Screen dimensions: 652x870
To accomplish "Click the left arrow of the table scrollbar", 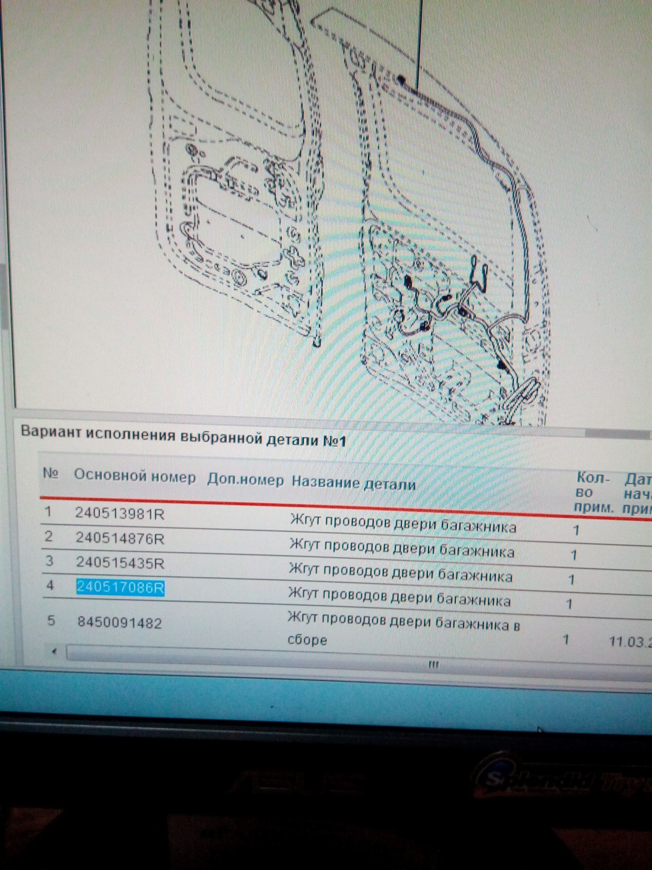I will pos(54,651).
